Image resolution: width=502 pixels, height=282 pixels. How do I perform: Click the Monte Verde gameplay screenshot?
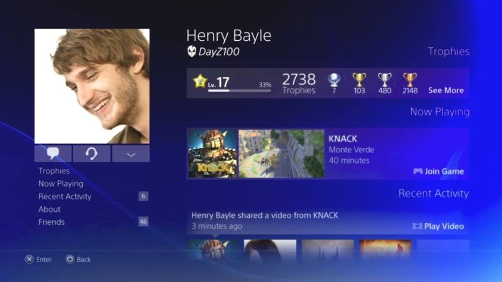(282, 154)
